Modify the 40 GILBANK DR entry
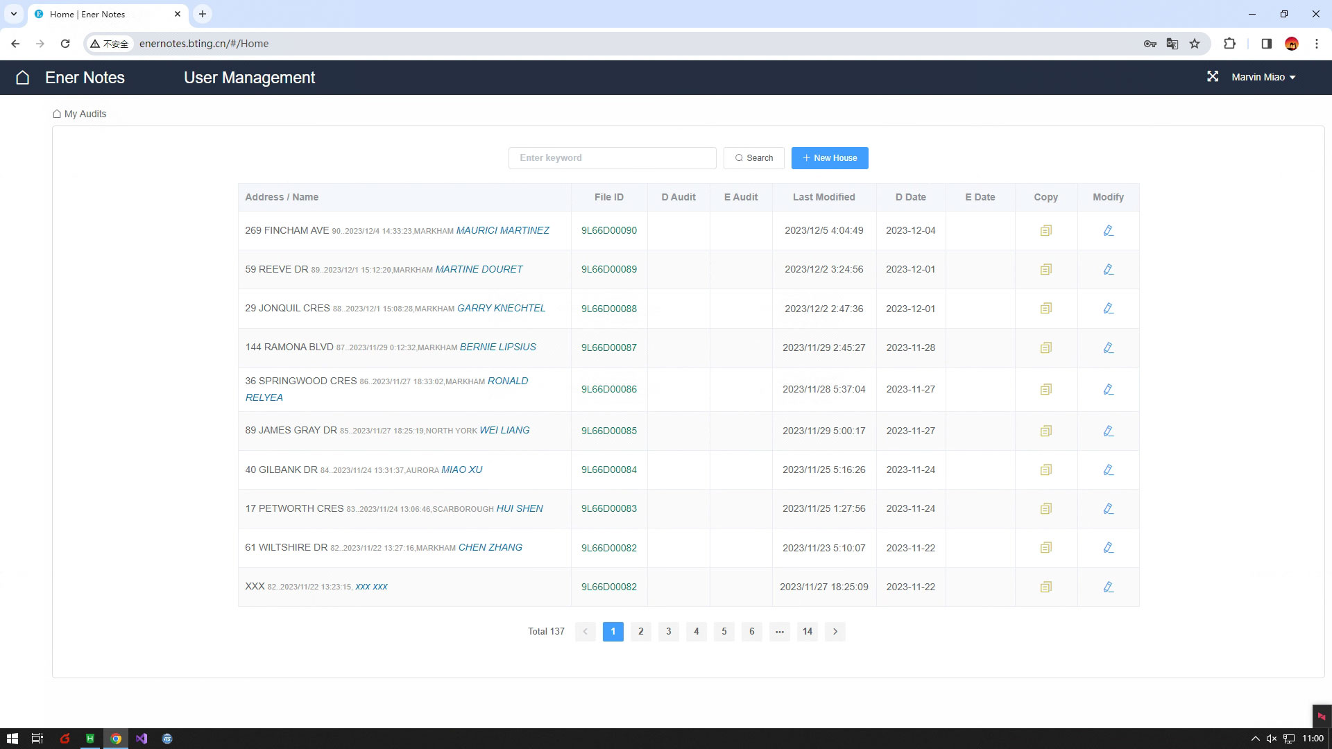Screen dimensions: 1332x749 [x=1109, y=470]
